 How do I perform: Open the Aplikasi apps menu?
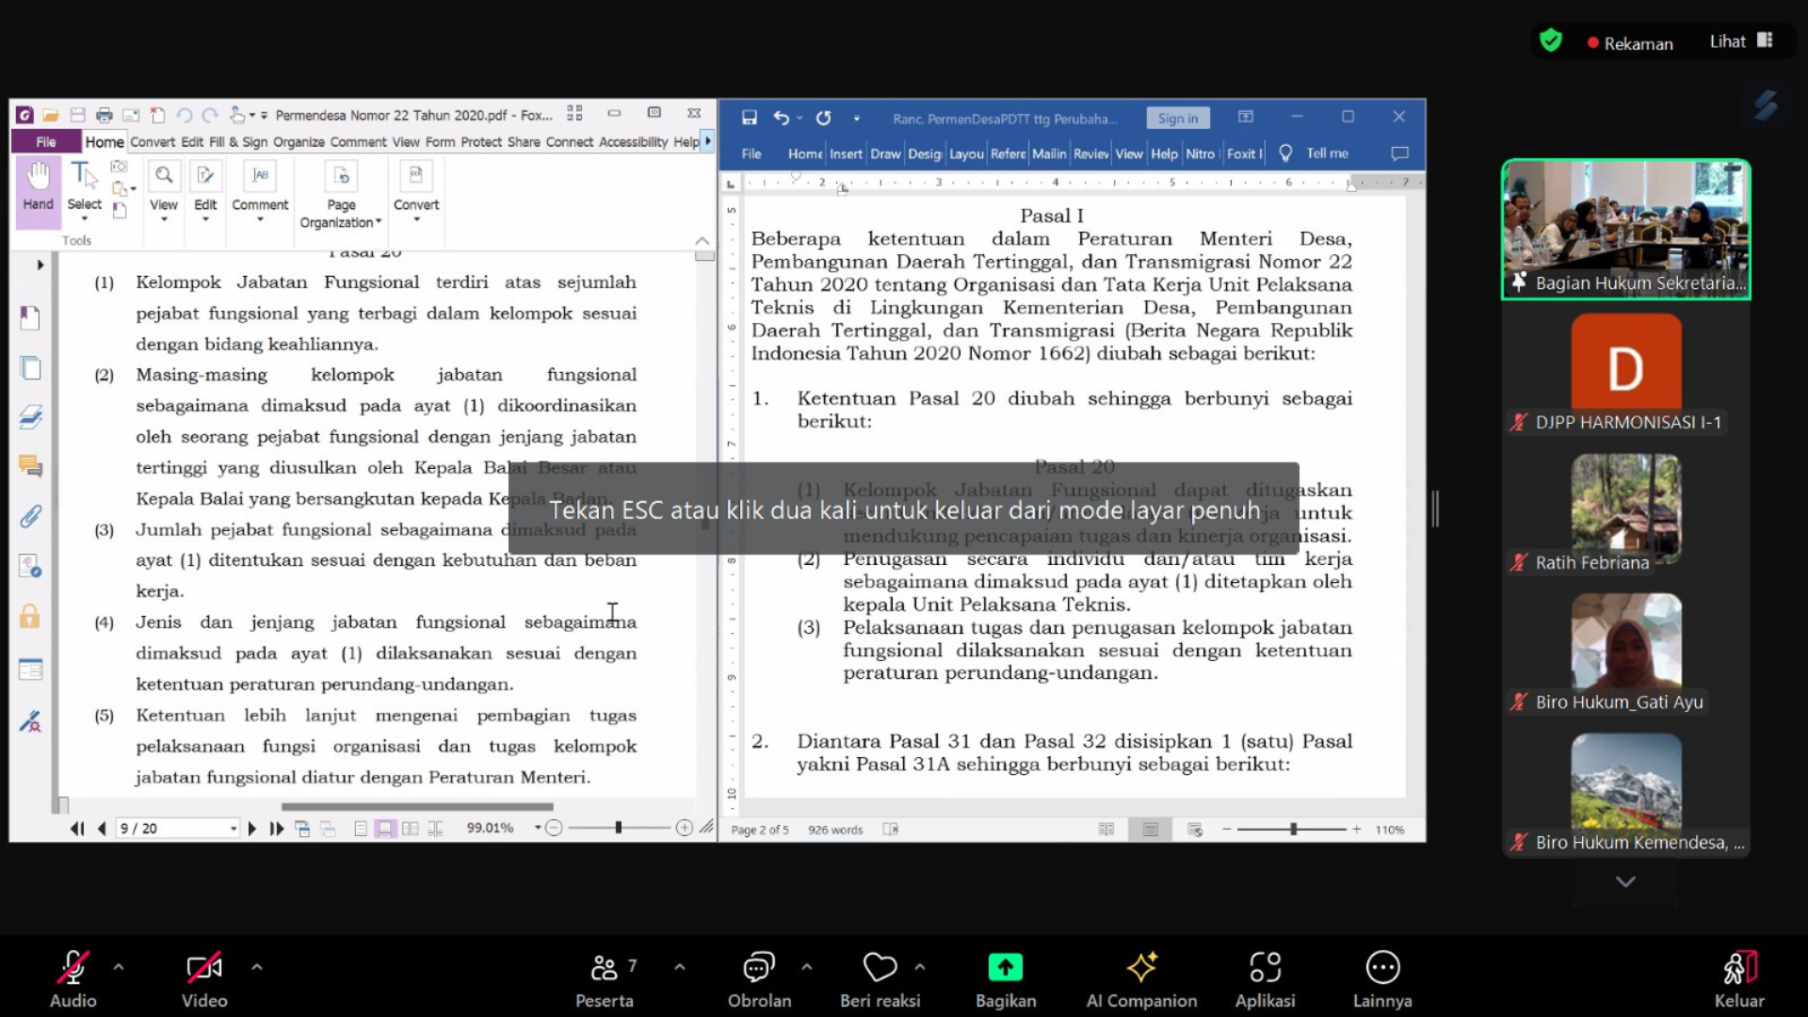pos(1265,979)
